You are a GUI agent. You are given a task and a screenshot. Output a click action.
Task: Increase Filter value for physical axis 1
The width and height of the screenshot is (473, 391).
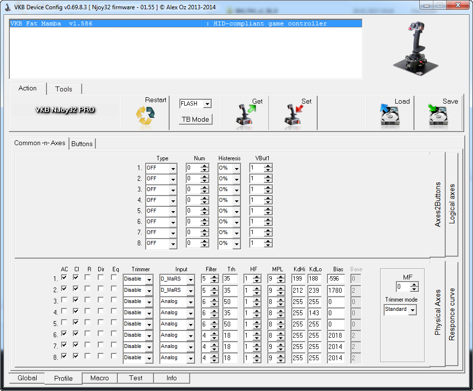(x=215, y=277)
